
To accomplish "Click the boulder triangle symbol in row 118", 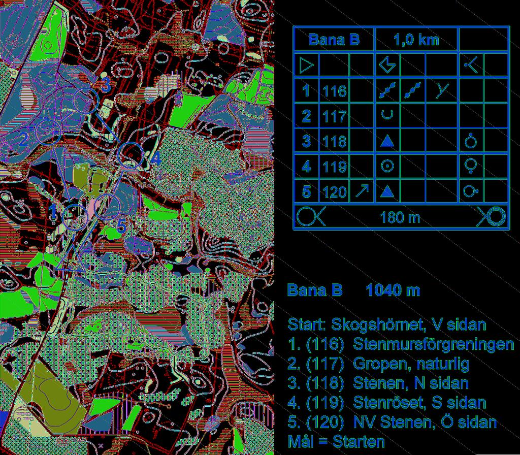I will point(387,141).
